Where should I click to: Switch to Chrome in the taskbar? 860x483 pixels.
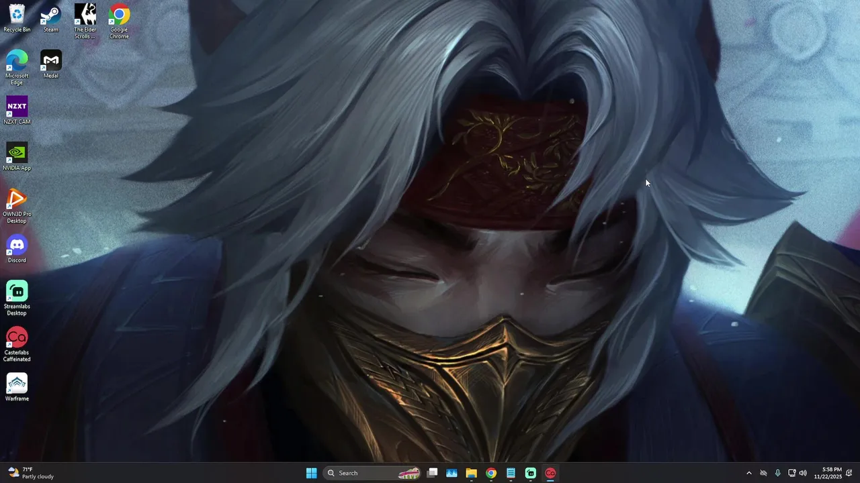coord(491,473)
